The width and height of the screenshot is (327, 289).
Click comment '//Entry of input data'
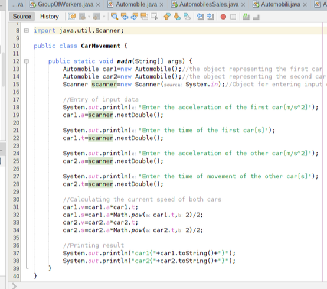(x=101, y=100)
